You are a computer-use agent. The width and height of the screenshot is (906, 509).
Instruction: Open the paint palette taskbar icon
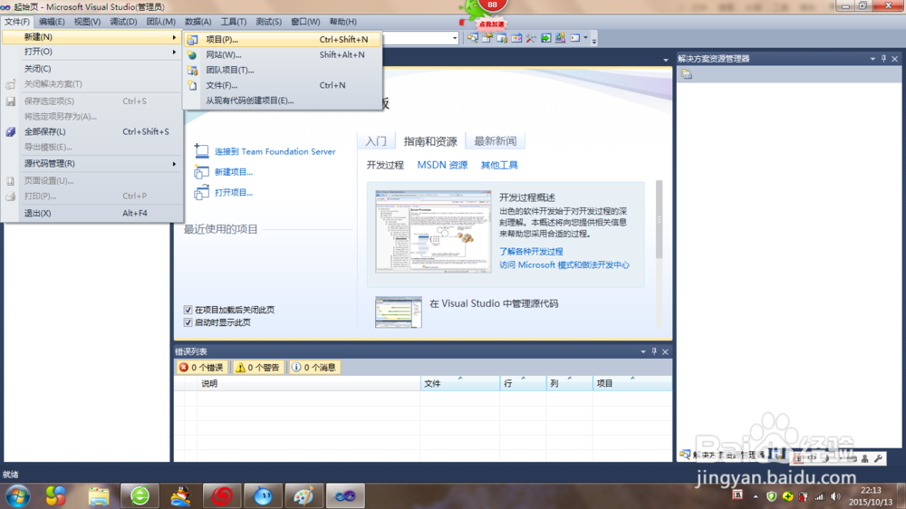pos(304,495)
